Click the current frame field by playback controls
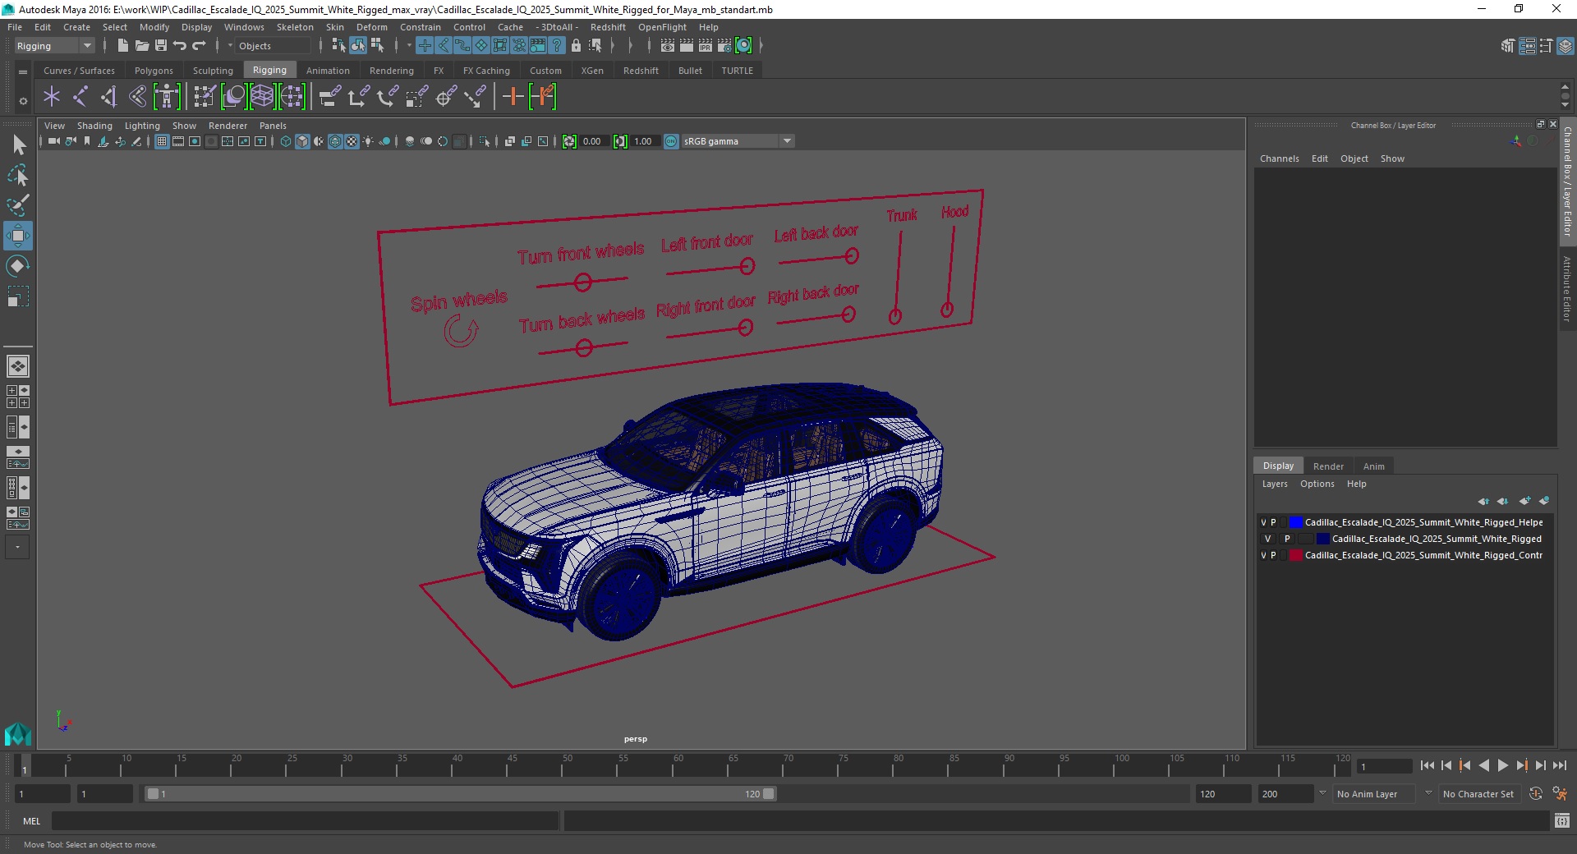The image size is (1577, 854). pos(1385,766)
